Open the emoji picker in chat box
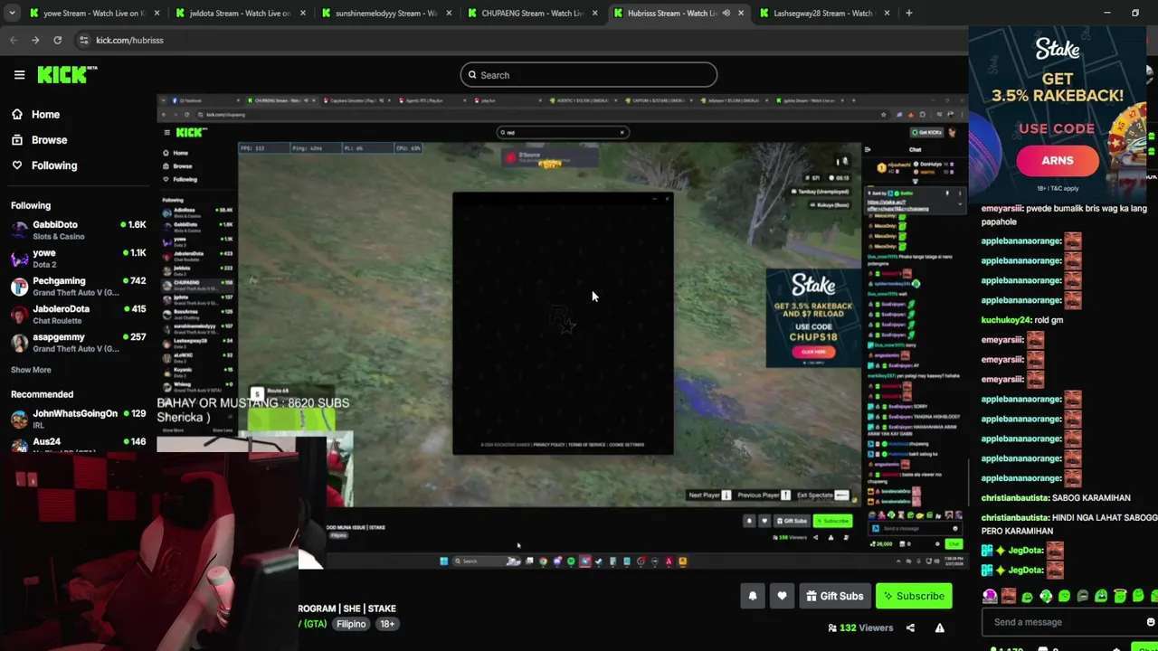1158x651 pixels. click(x=1150, y=622)
